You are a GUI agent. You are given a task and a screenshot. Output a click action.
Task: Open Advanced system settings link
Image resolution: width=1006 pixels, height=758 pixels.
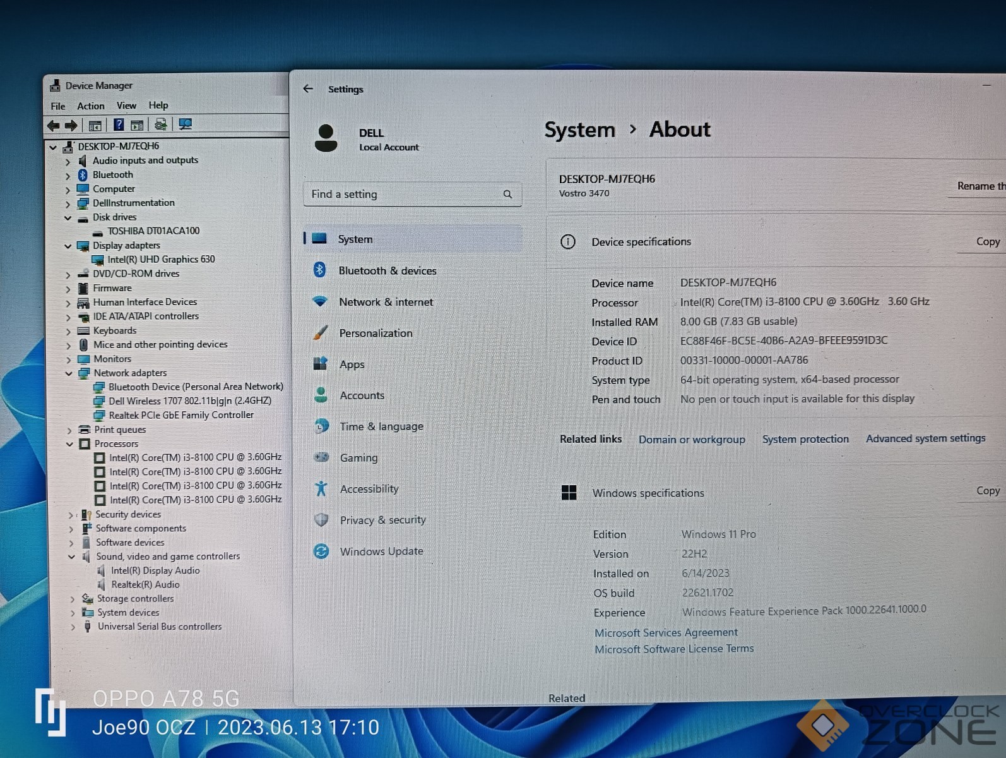coord(925,438)
